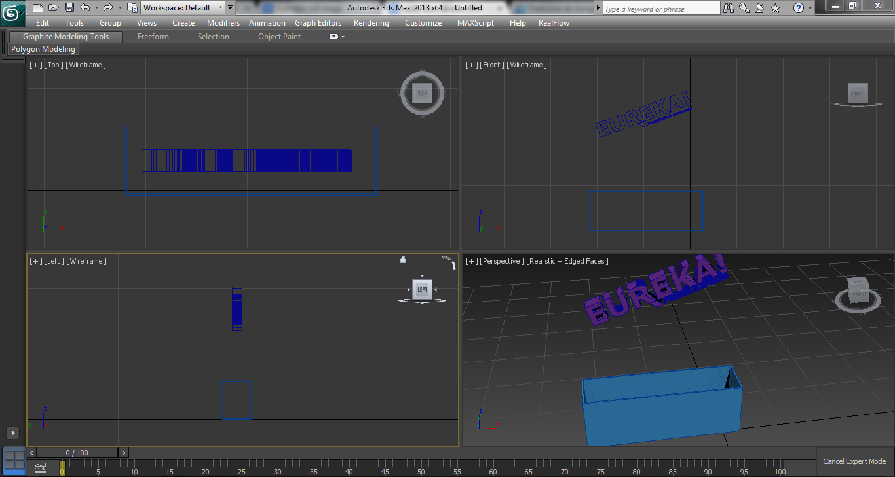Click the Open File folder icon
The width and height of the screenshot is (895, 477).
point(53,8)
